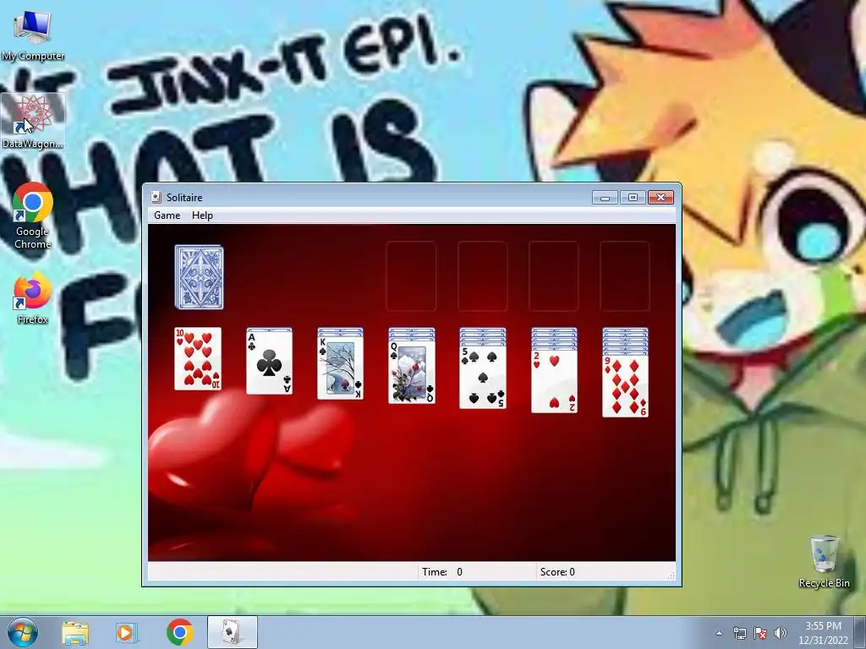866x649 pixels.
Task: Select the 2 of hearts card
Action: (554, 381)
